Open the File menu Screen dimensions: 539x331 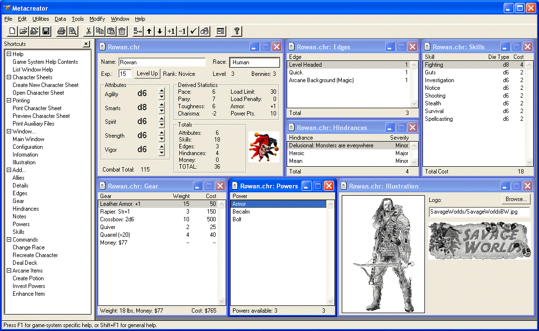click(8, 19)
